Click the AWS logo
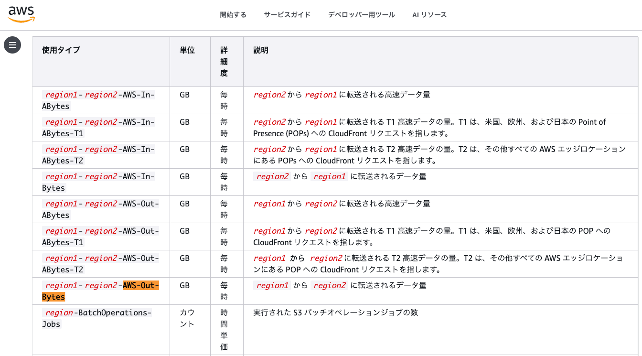Screen dimensions: 642x356 [21, 14]
